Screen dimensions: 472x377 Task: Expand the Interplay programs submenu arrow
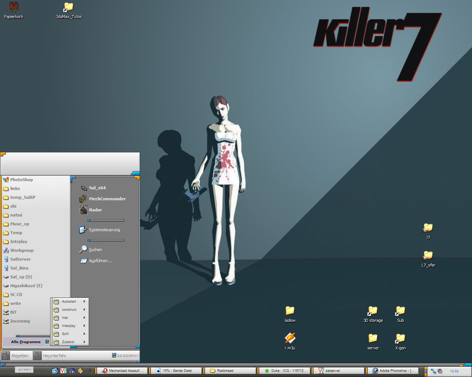(x=84, y=326)
